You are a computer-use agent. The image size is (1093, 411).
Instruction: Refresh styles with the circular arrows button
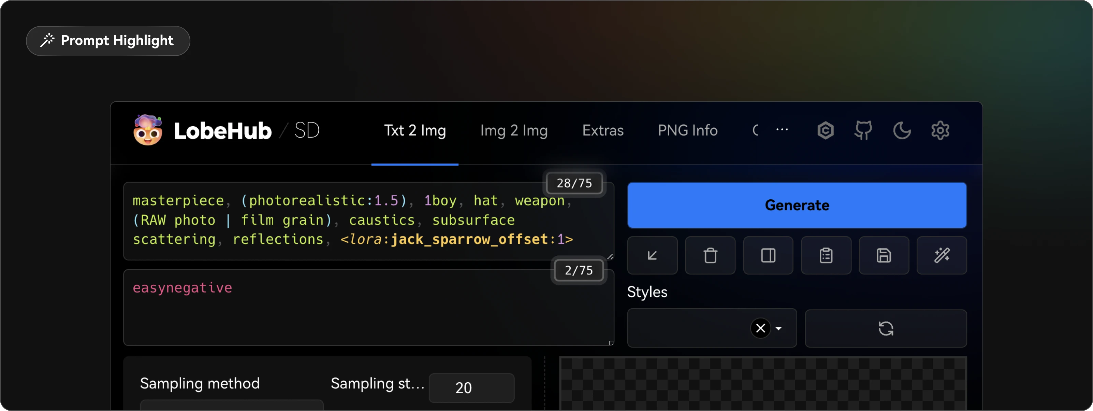886,328
